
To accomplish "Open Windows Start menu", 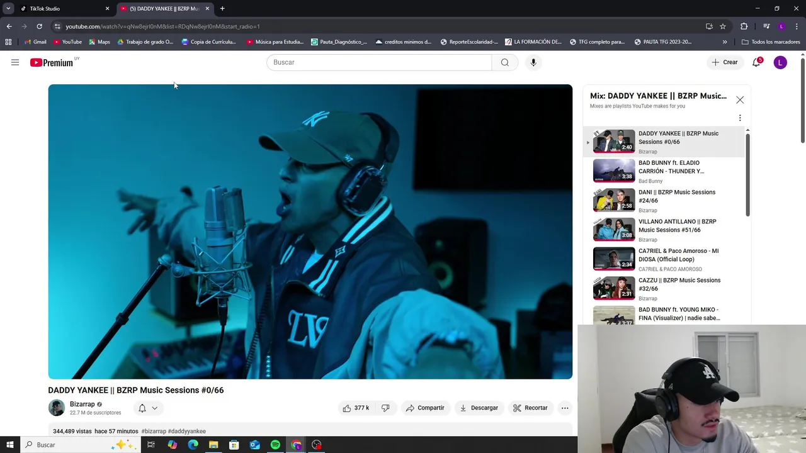I will pyautogui.click(x=9, y=445).
